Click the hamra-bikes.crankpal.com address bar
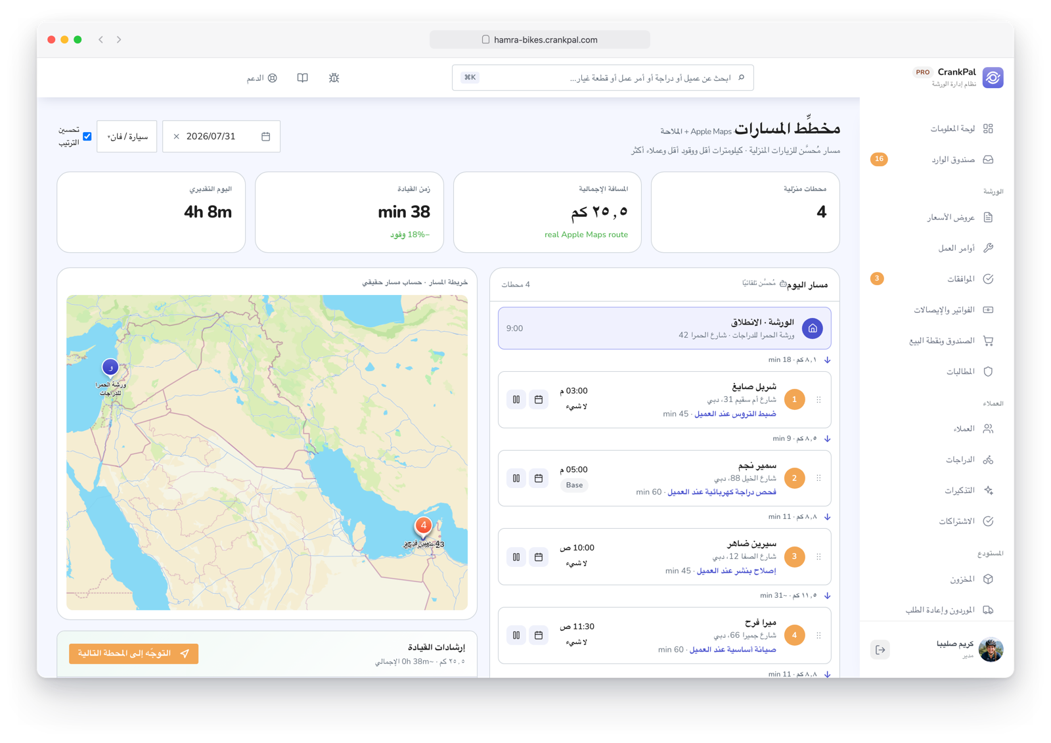 coord(540,39)
